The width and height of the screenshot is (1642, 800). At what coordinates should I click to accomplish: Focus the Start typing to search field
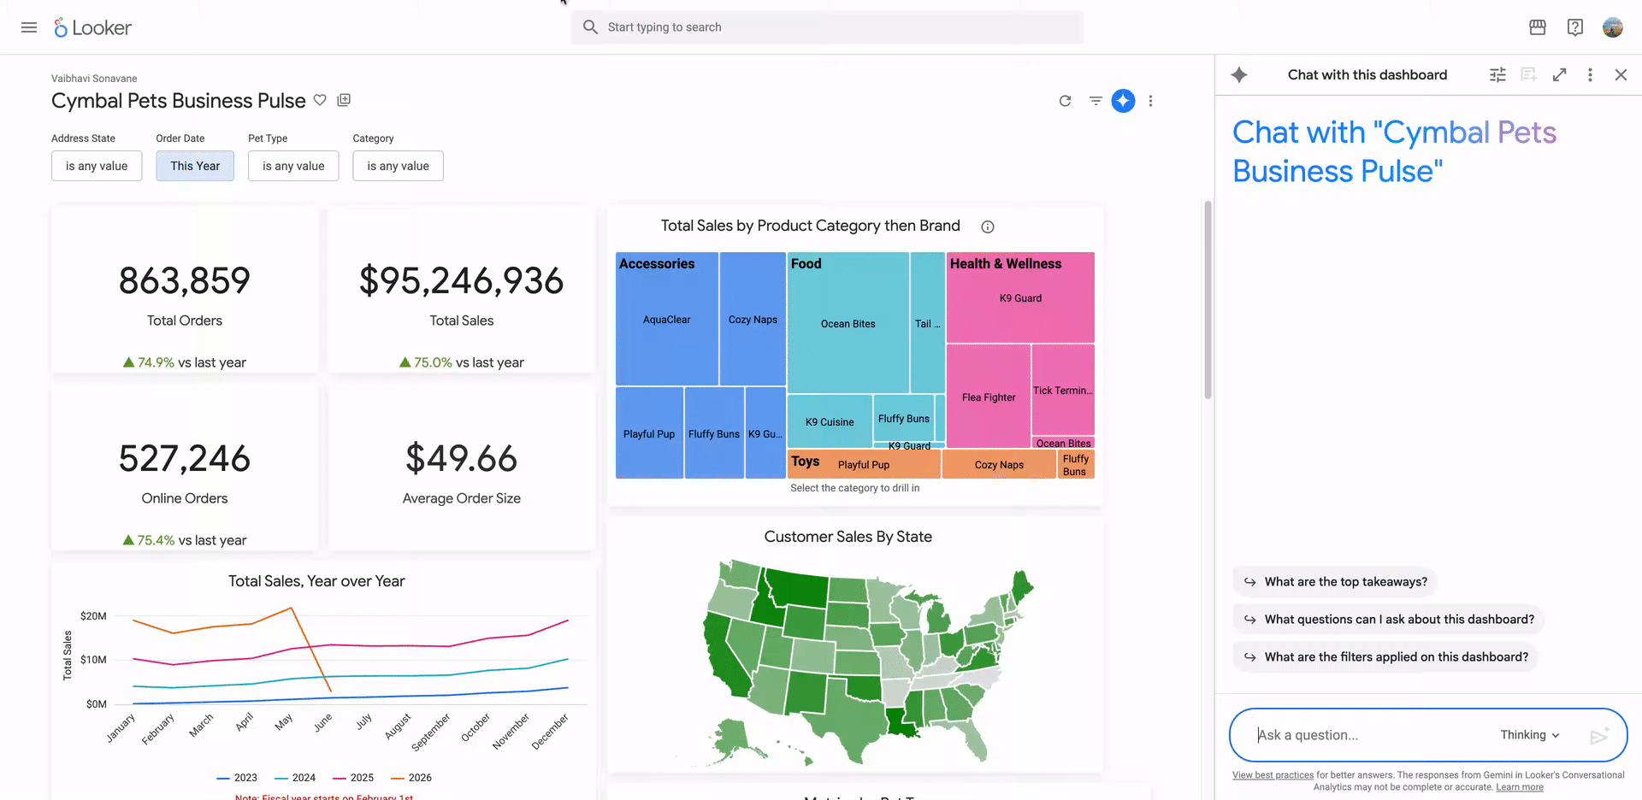pyautogui.click(x=827, y=27)
